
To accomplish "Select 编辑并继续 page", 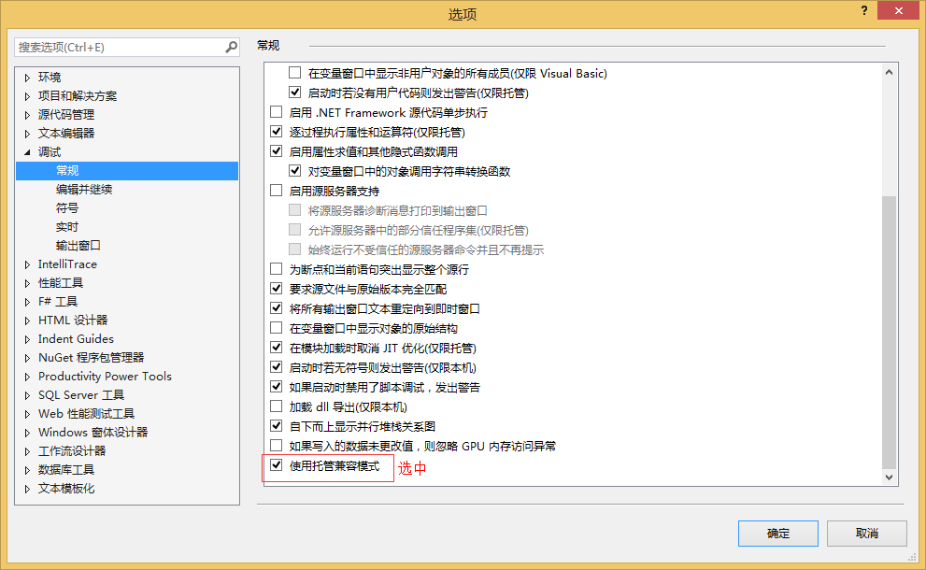I will 84,190.
